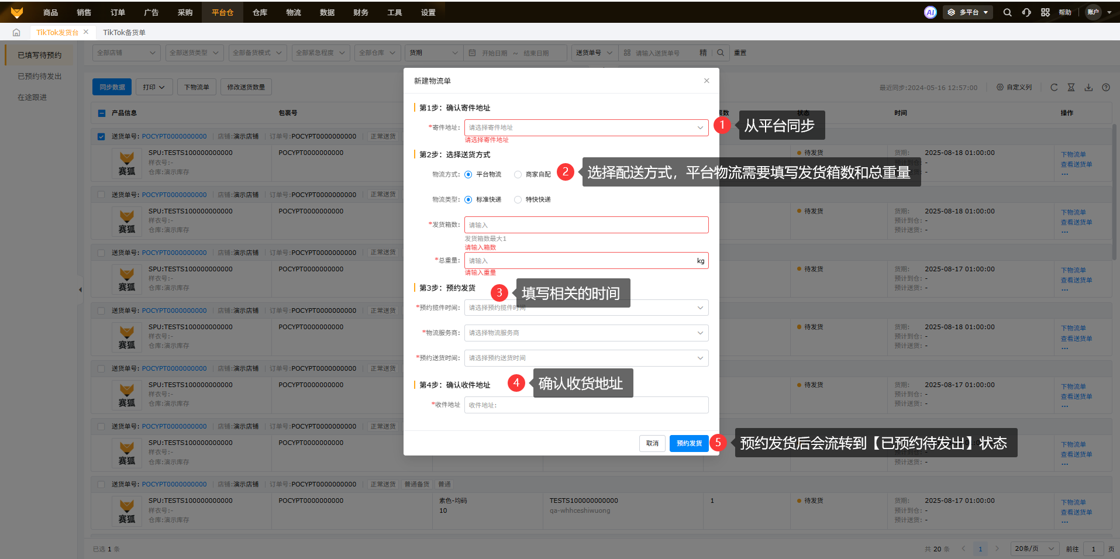Open the 仓库 menu in top navigation
The width and height of the screenshot is (1120, 559).
tap(260, 12)
